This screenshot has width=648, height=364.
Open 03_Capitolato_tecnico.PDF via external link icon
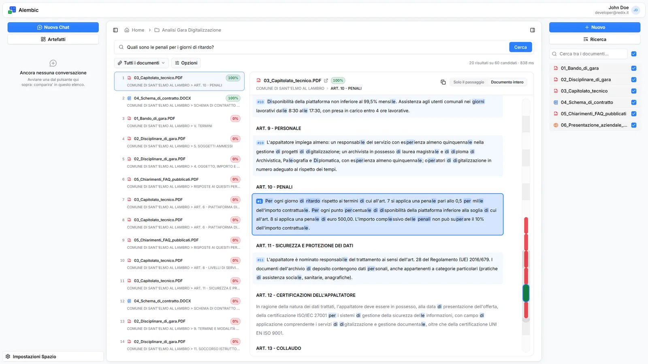point(326,80)
